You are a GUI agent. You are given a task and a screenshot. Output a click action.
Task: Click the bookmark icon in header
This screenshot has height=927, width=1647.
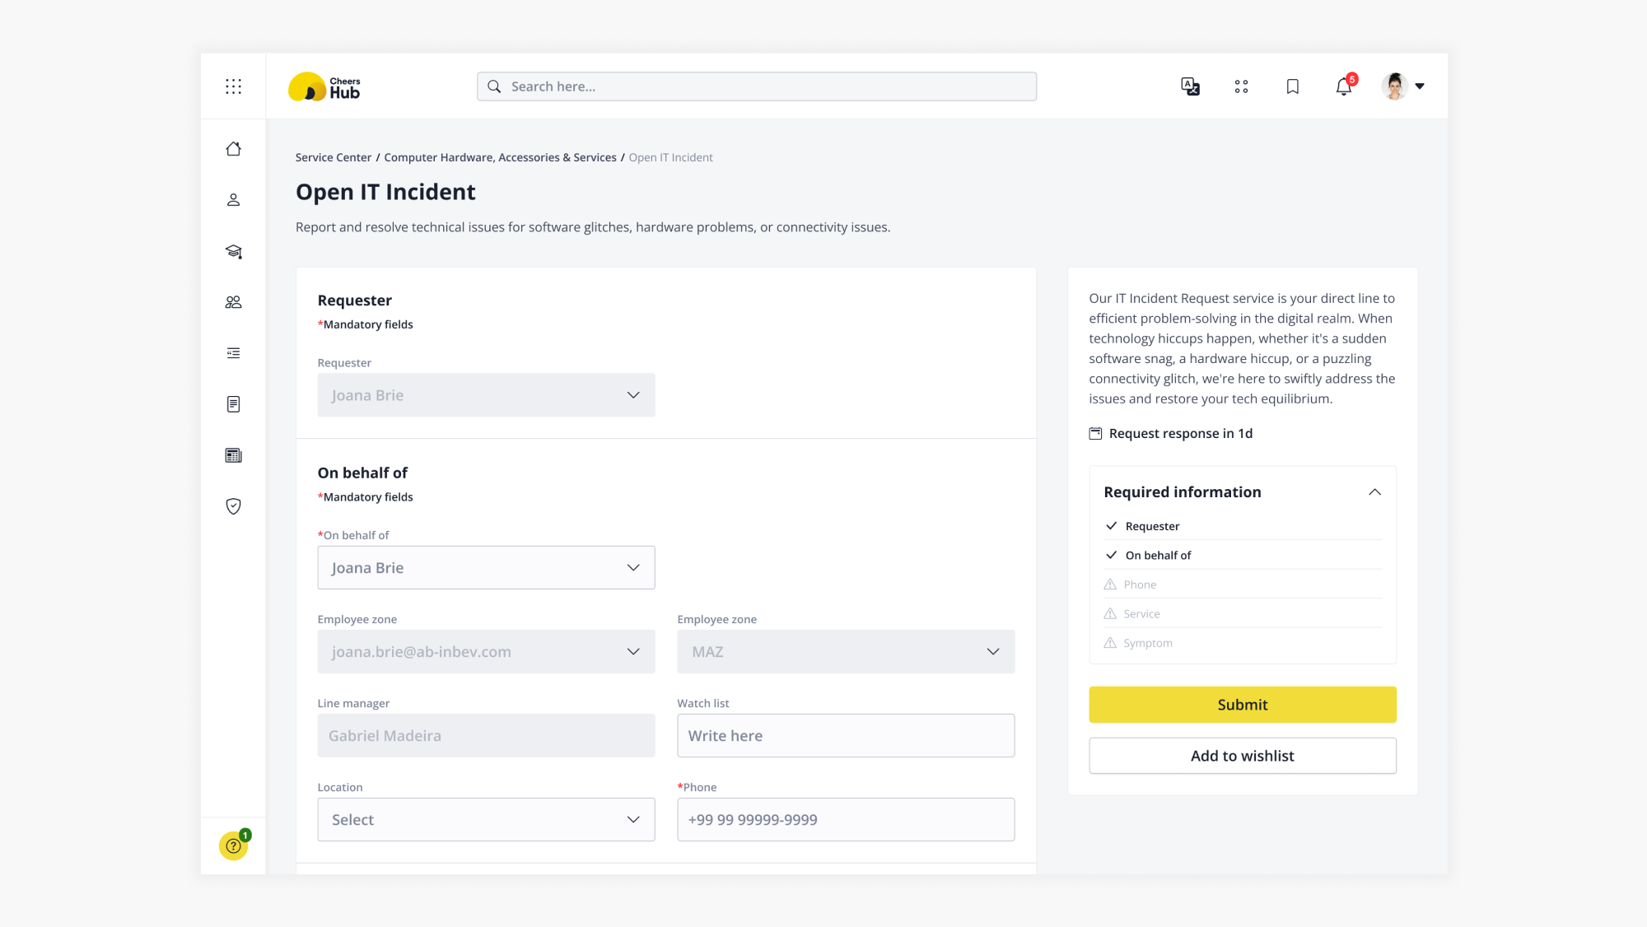tap(1292, 86)
